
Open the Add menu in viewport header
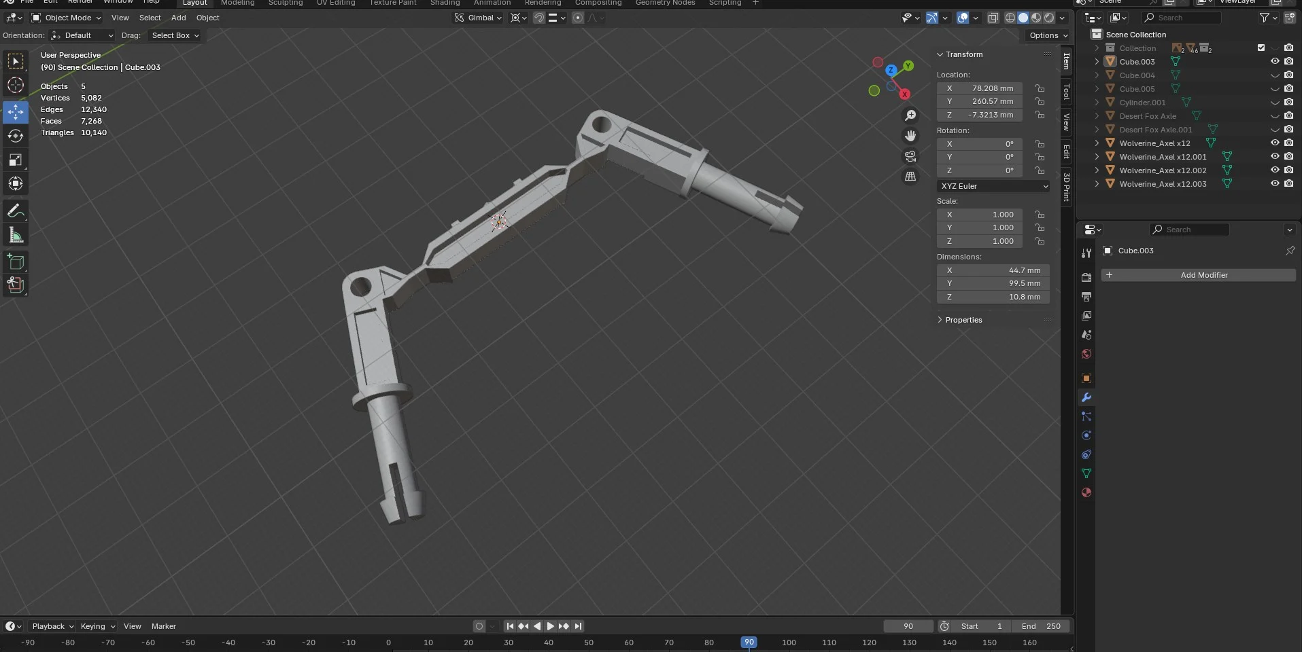pyautogui.click(x=178, y=18)
